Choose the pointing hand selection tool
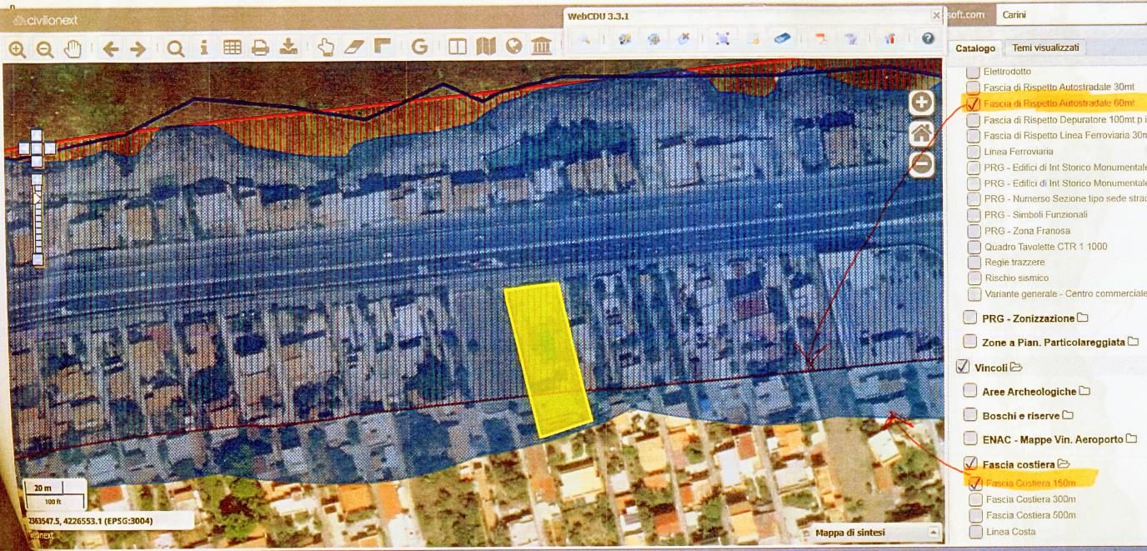Image resolution: width=1147 pixels, height=551 pixels. coord(326,47)
